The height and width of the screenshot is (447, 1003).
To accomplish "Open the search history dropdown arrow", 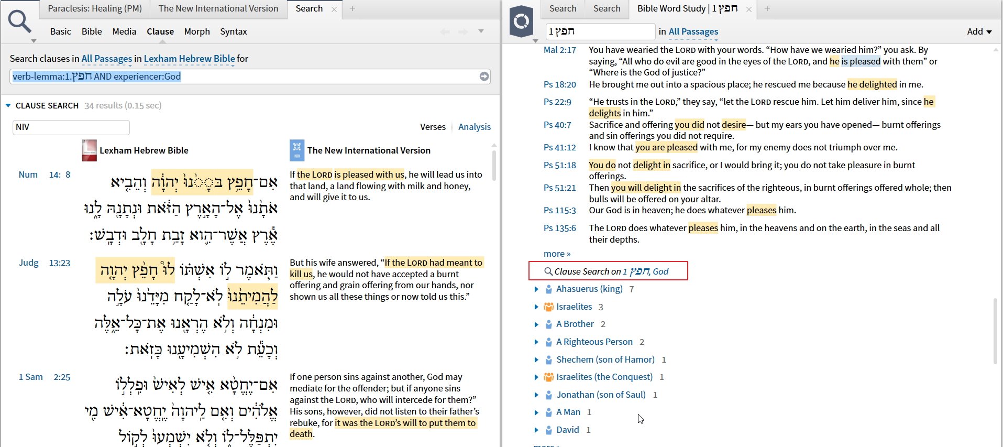I will click(x=481, y=31).
